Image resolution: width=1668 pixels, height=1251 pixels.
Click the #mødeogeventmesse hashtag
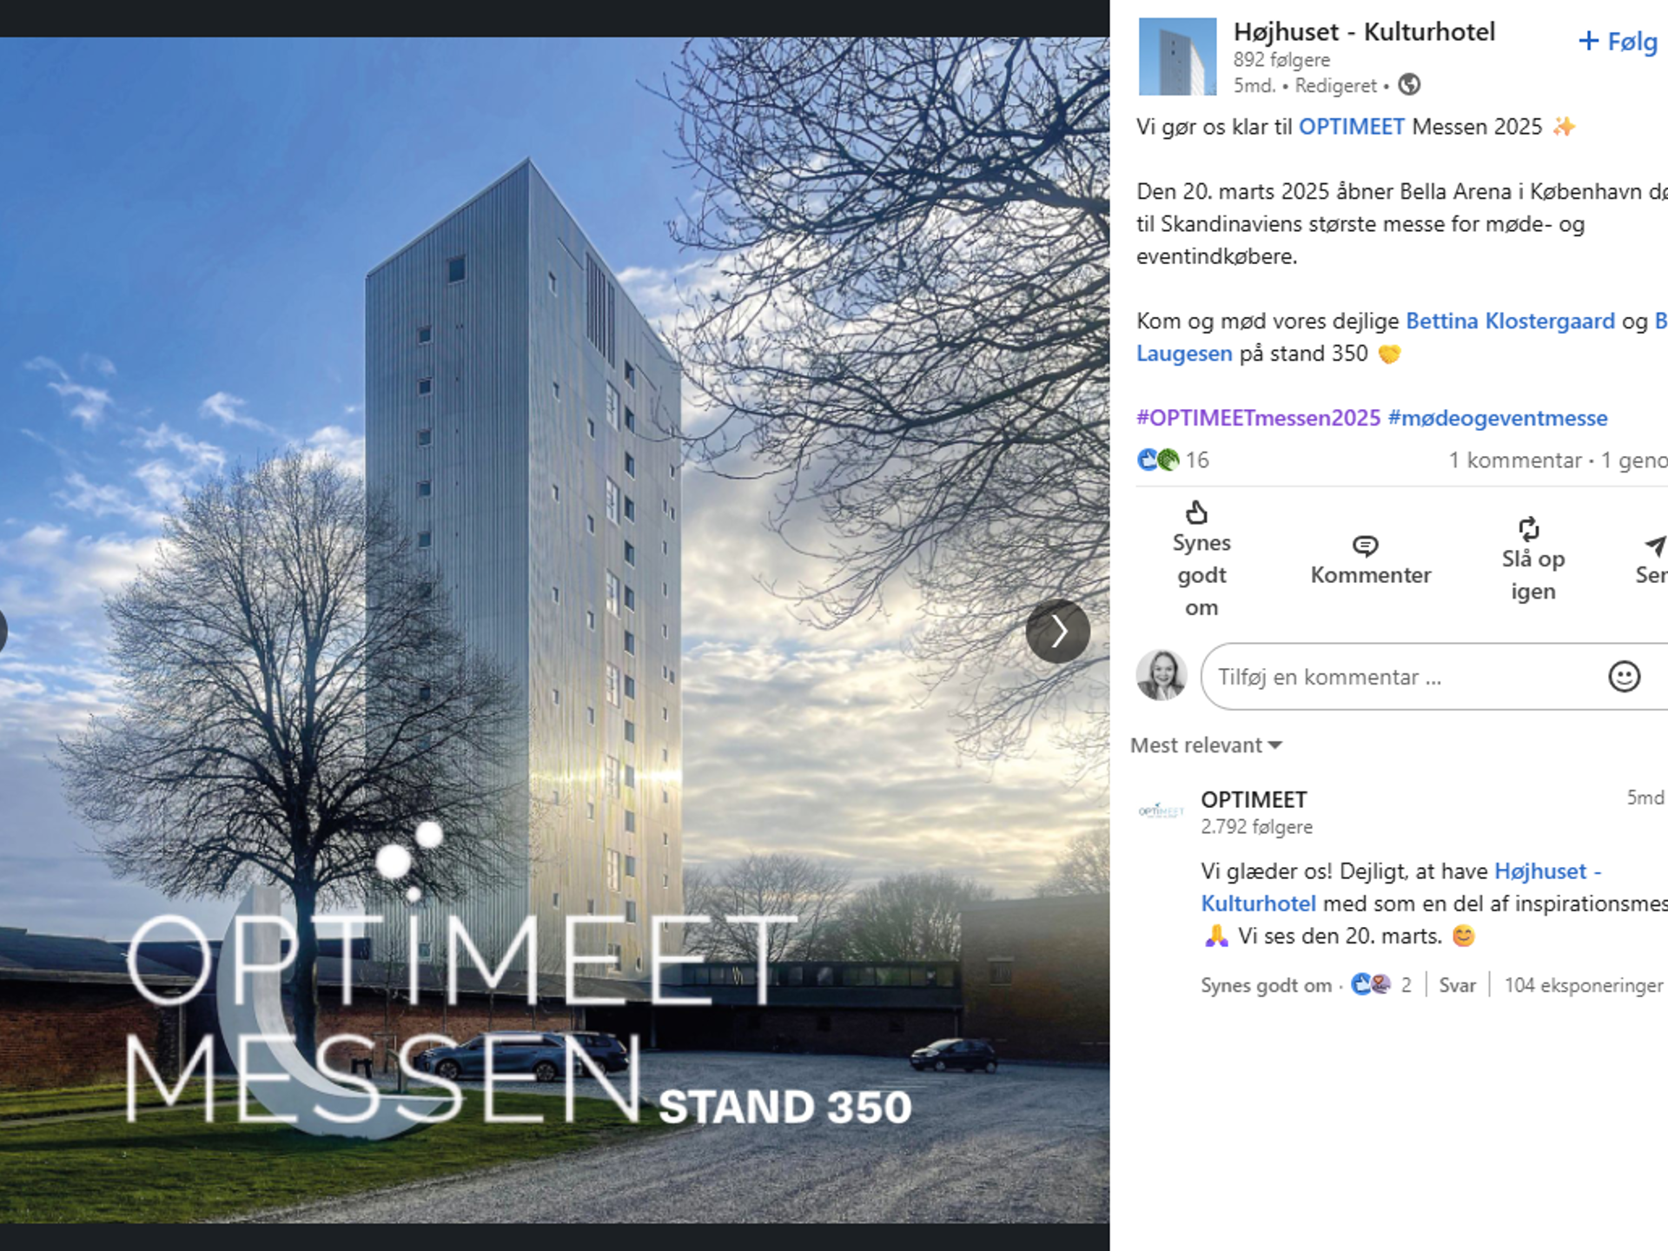1498,418
